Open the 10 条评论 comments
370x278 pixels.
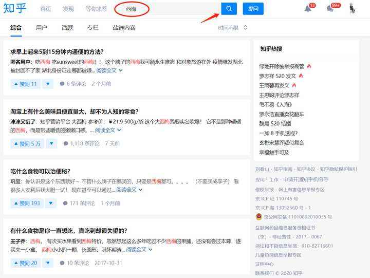pos(75,263)
